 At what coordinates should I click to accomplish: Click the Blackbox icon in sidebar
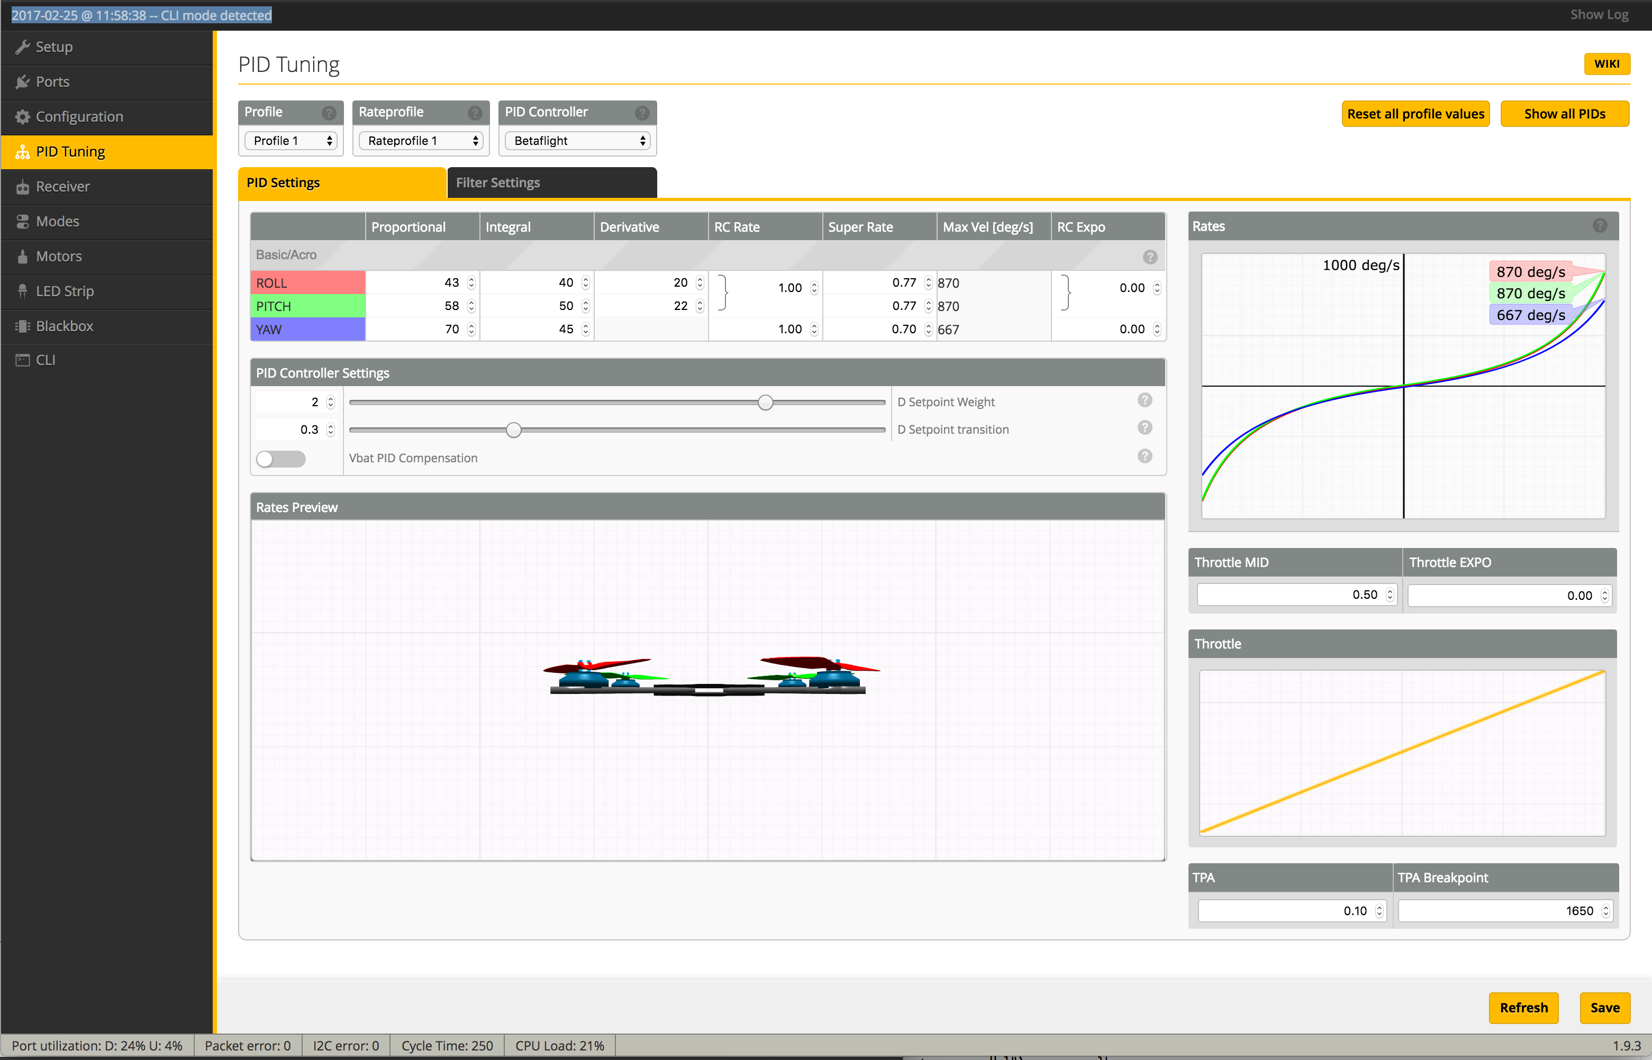pyautogui.click(x=22, y=326)
